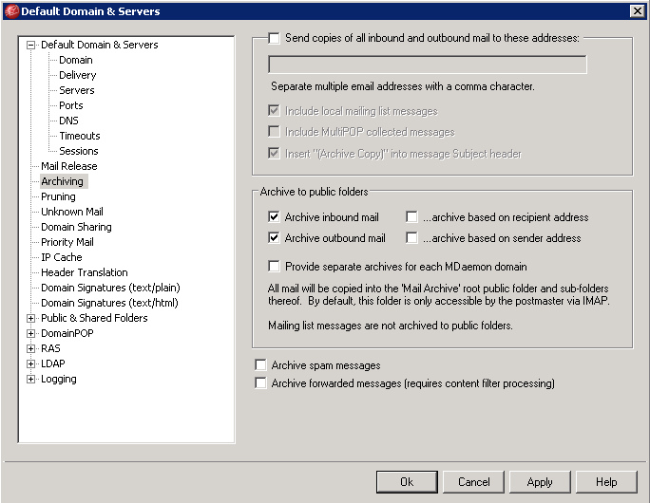650x503 pixels.
Task: Collapse the Default Domain & Servers tree node
Action: [30, 45]
